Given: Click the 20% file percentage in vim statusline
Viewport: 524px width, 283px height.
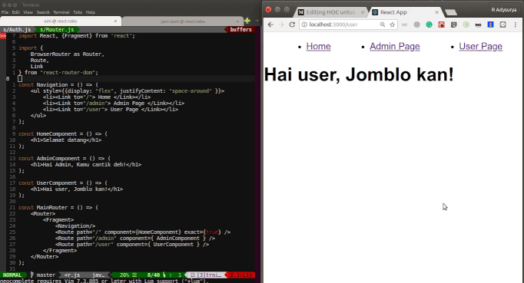Looking at the screenshot, I should click(124, 275).
